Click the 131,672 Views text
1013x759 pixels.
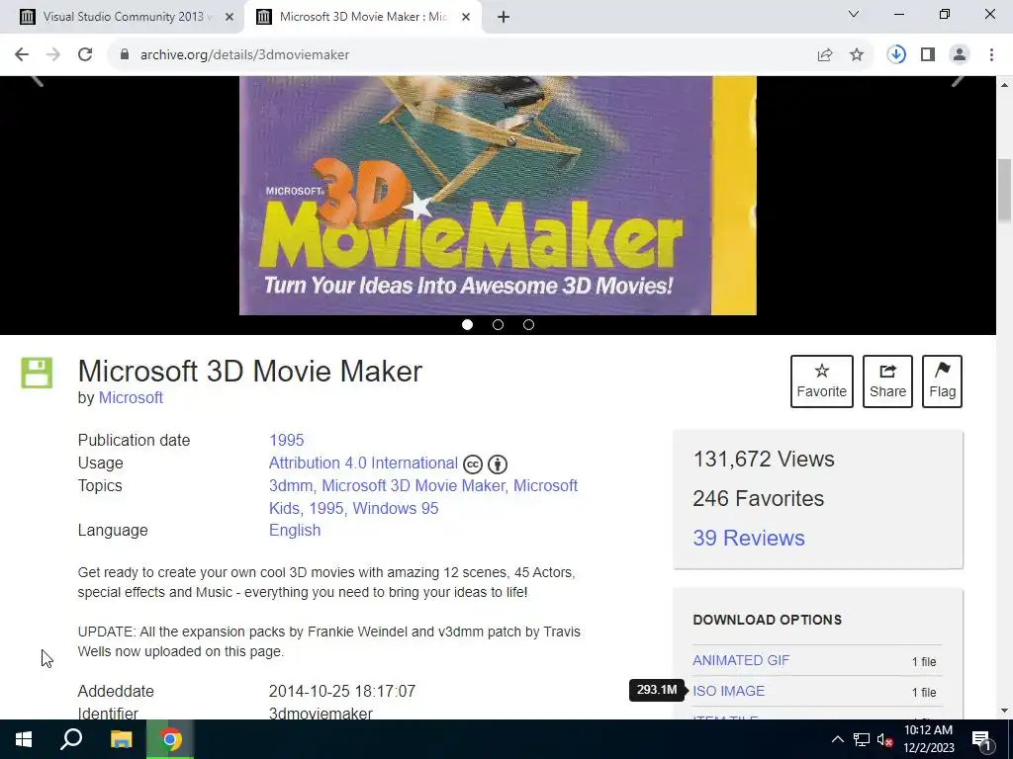click(764, 459)
